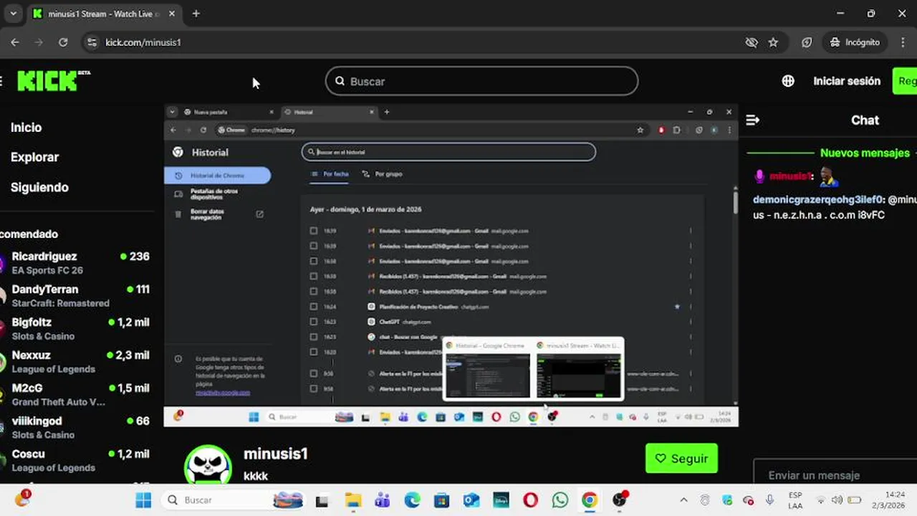
Task: Click the third-party cookies eye icon
Action: coord(752,42)
